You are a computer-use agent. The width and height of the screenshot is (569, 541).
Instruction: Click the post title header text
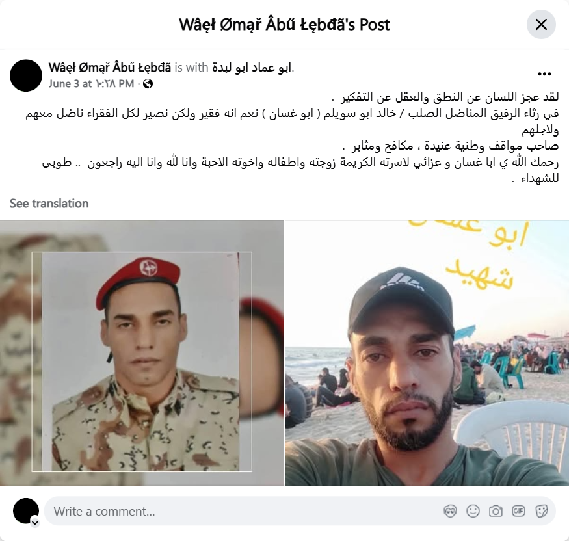(284, 25)
